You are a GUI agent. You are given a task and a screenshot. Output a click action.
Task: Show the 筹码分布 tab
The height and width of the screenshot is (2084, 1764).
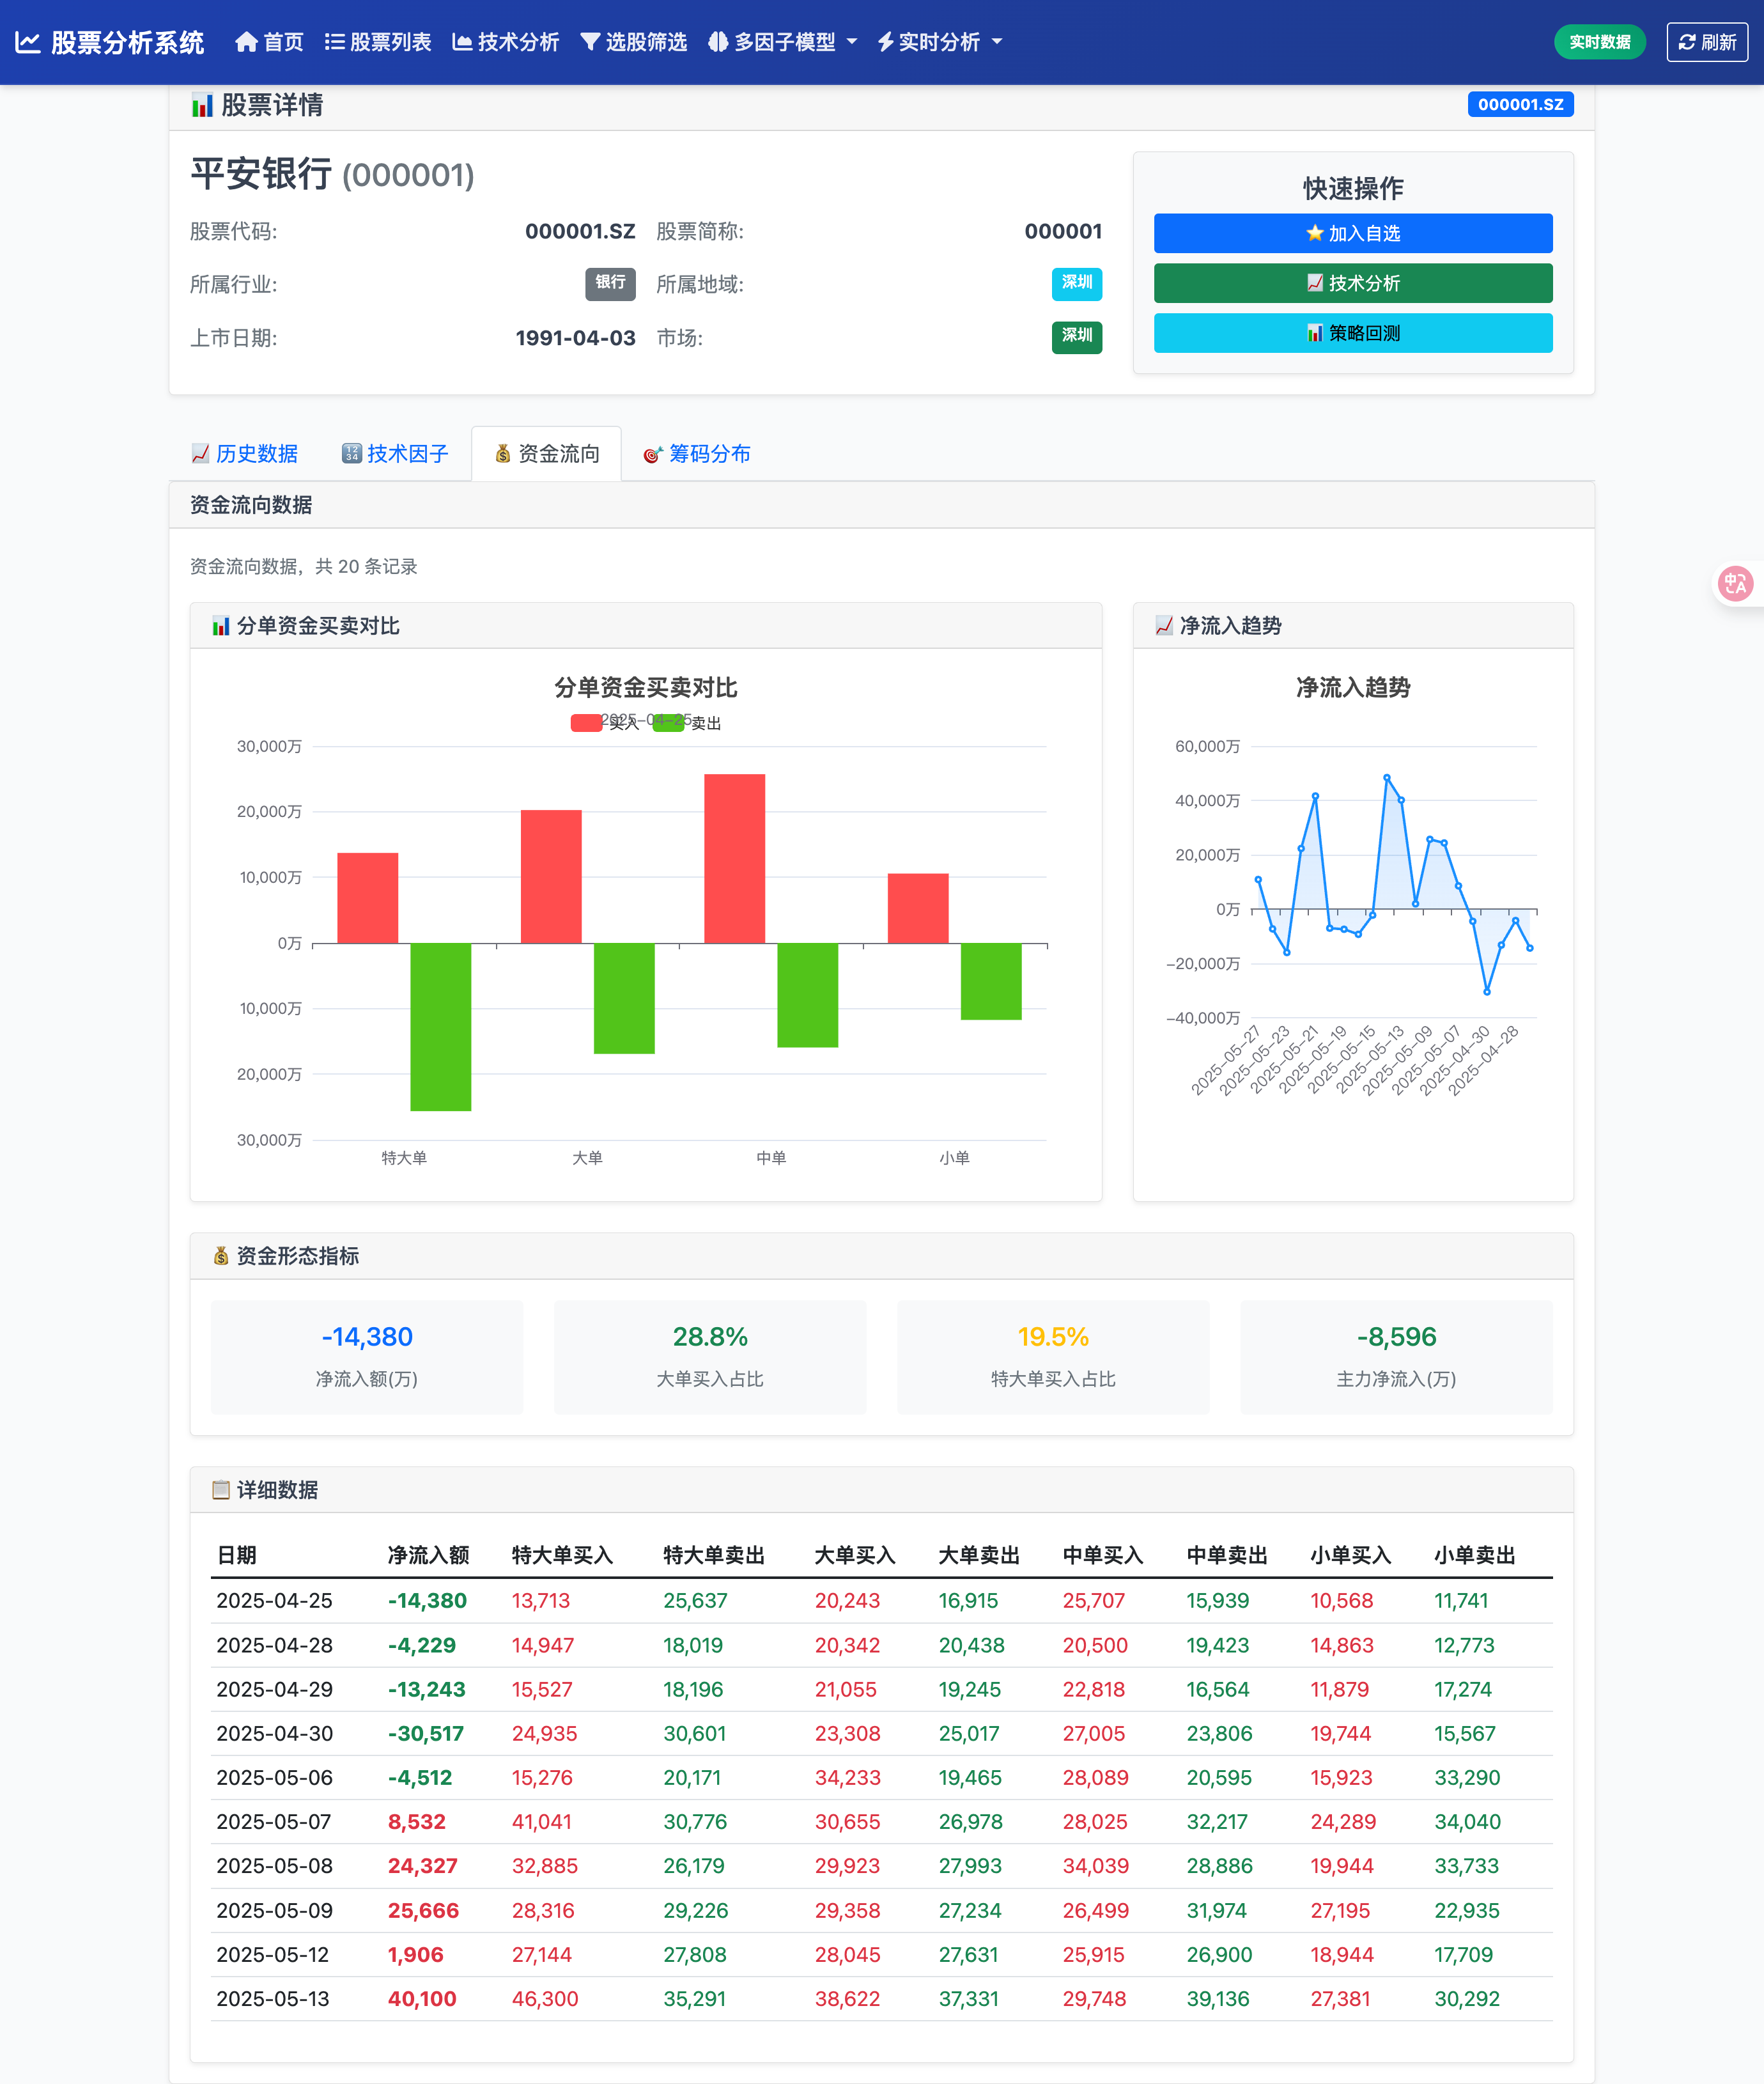[x=697, y=454]
